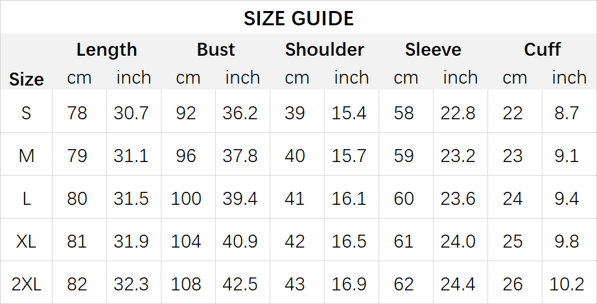The image size is (597, 304).
Task: Select the 100 bust cm cell
Action: [x=186, y=198]
